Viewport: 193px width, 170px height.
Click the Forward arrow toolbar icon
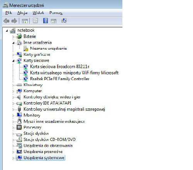point(14,21)
